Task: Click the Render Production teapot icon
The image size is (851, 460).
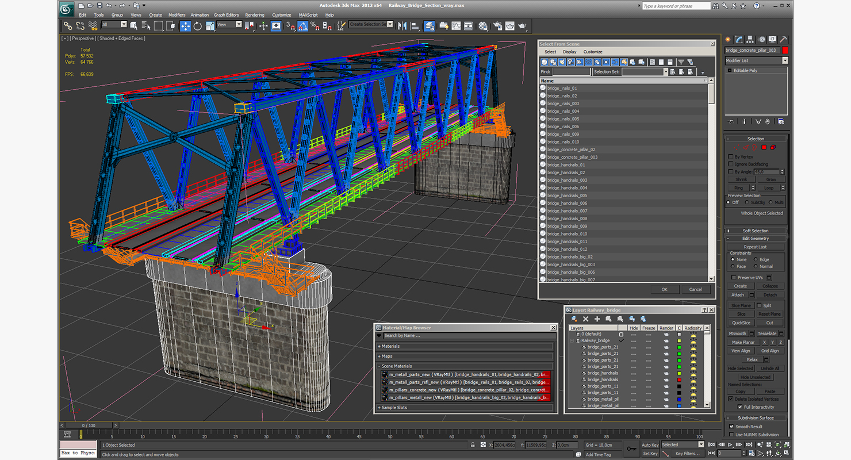Action: pos(522,26)
